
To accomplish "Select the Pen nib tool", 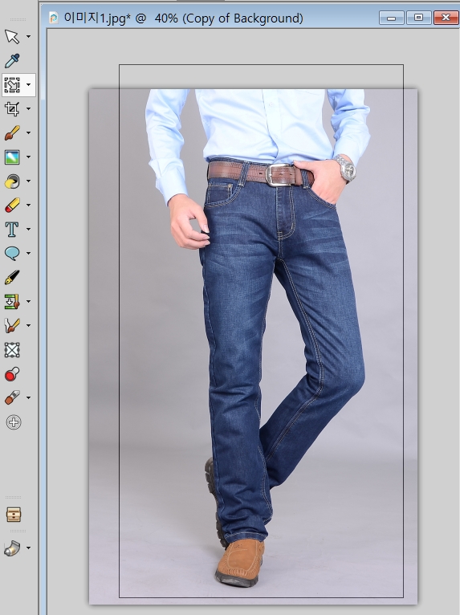I will (x=12, y=277).
